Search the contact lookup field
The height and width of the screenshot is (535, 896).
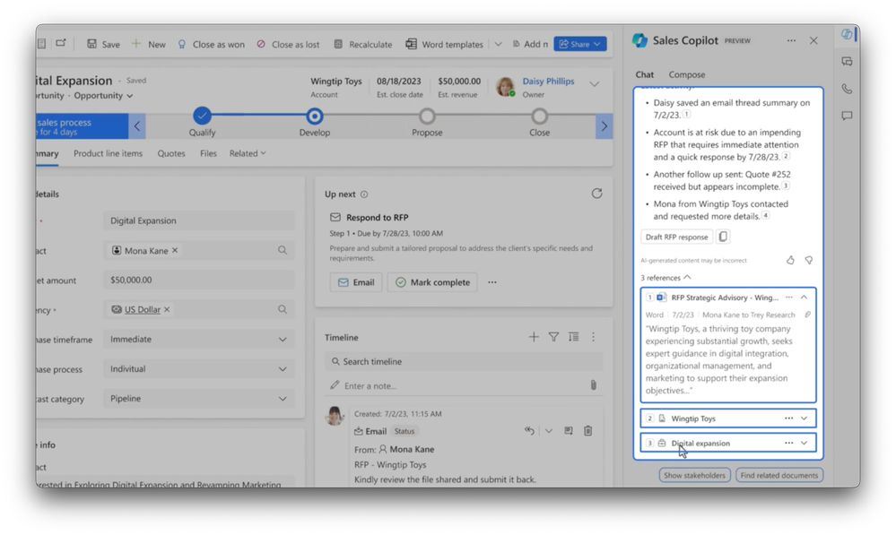pos(283,250)
